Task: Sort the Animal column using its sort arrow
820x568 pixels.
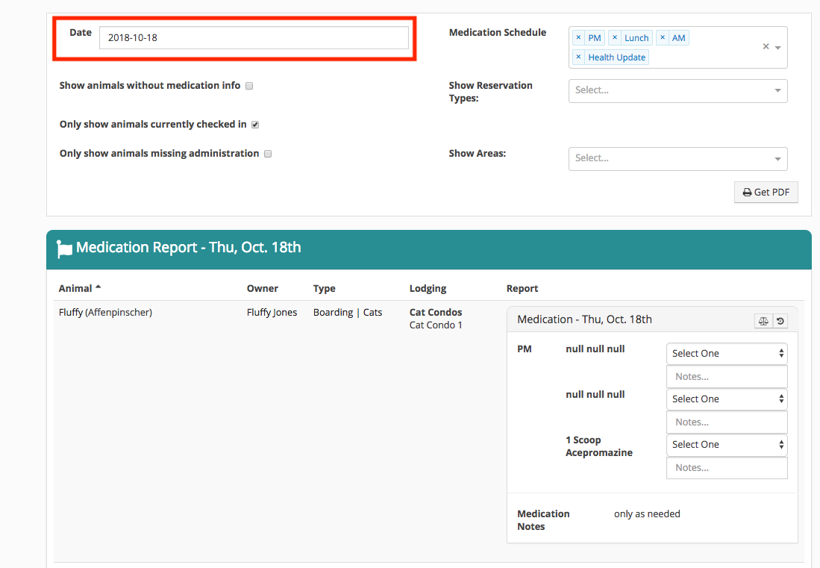Action: [x=96, y=287]
